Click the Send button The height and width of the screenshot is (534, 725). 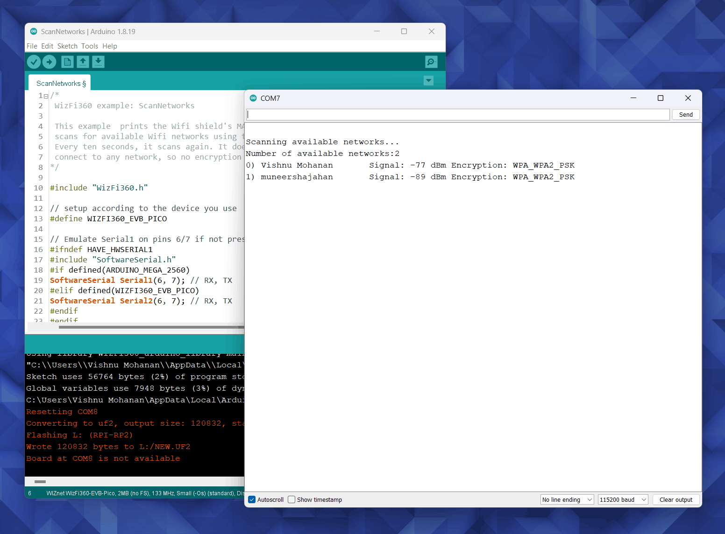tap(686, 114)
